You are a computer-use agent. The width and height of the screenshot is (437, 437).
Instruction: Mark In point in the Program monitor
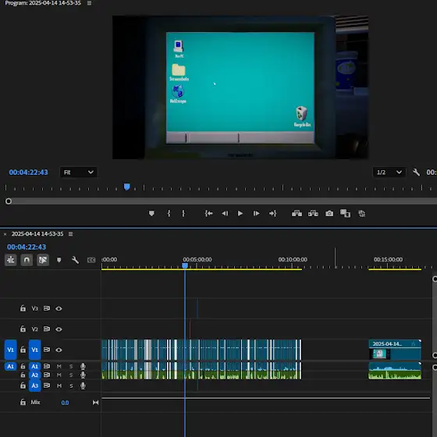(169, 214)
